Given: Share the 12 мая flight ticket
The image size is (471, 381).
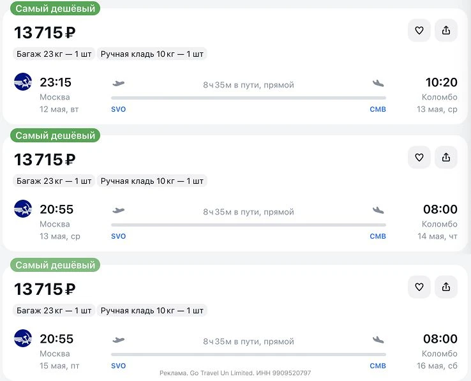Looking at the screenshot, I should pyautogui.click(x=446, y=31).
